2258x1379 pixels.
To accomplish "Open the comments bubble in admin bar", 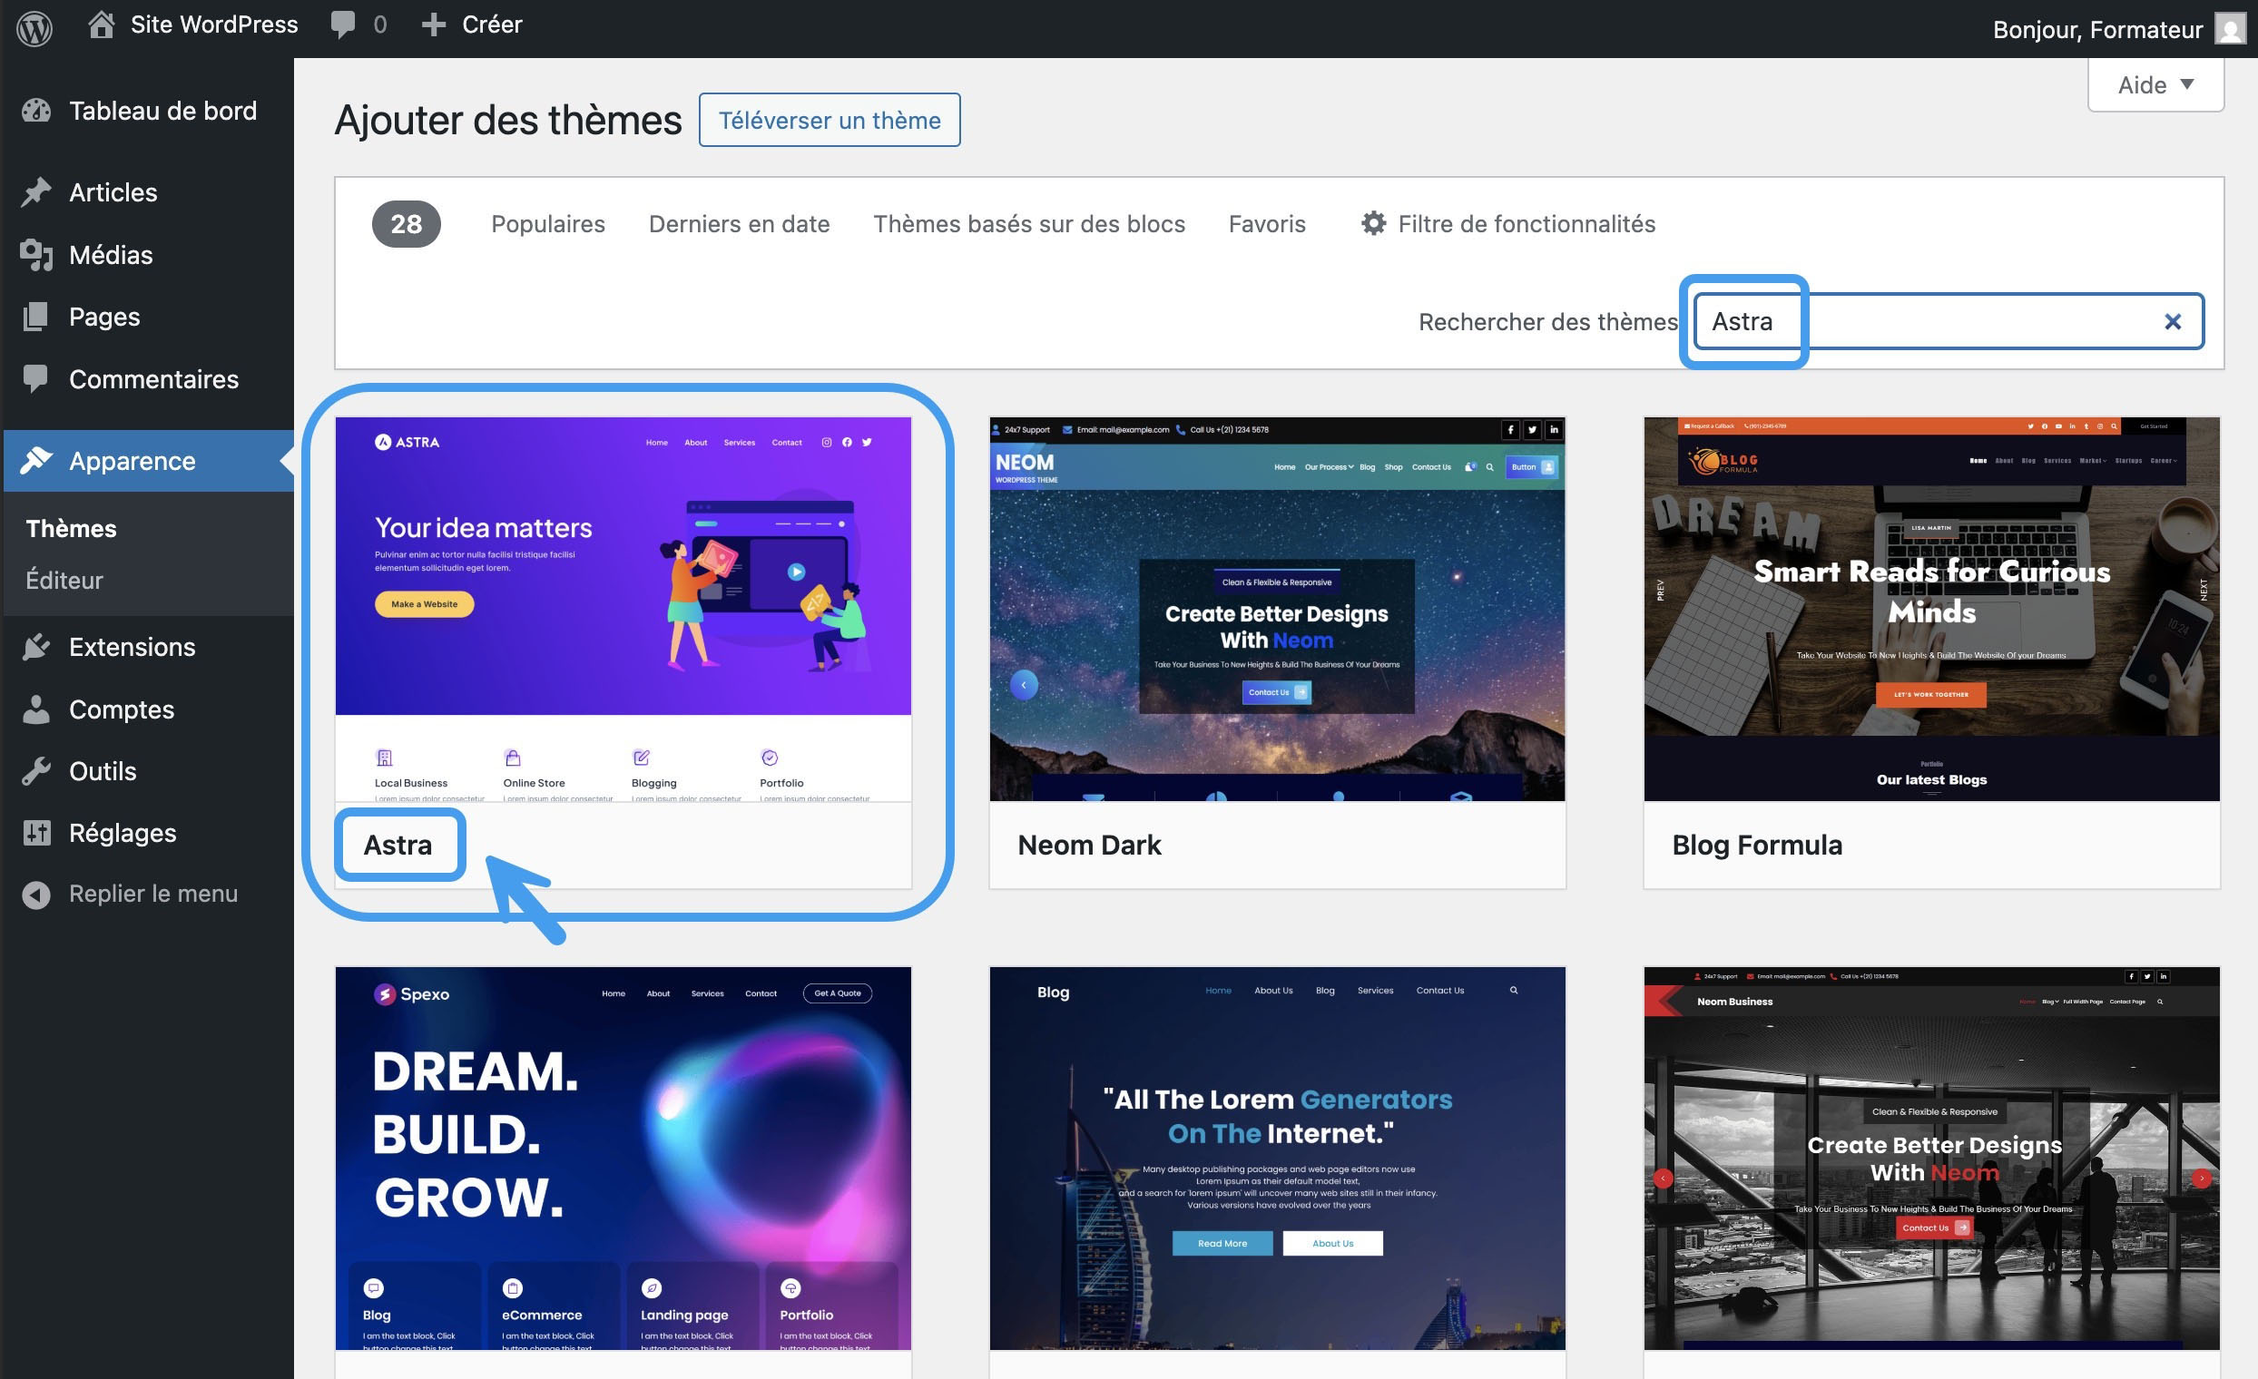I will tap(343, 24).
